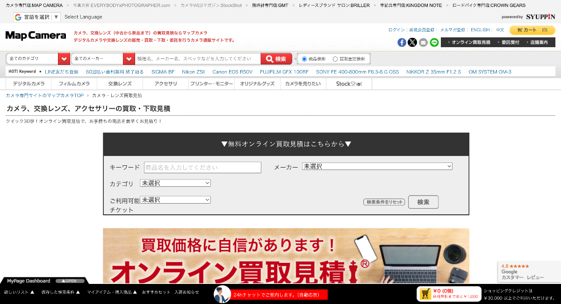The image size is (561, 304).
Task: Click the キーワード product name field
Action: pyautogui.click(x=202, y=167)
